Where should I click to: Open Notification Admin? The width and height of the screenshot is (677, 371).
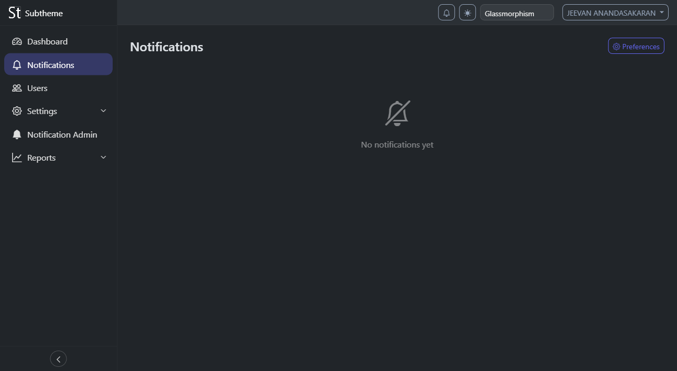tap(58, 134)
